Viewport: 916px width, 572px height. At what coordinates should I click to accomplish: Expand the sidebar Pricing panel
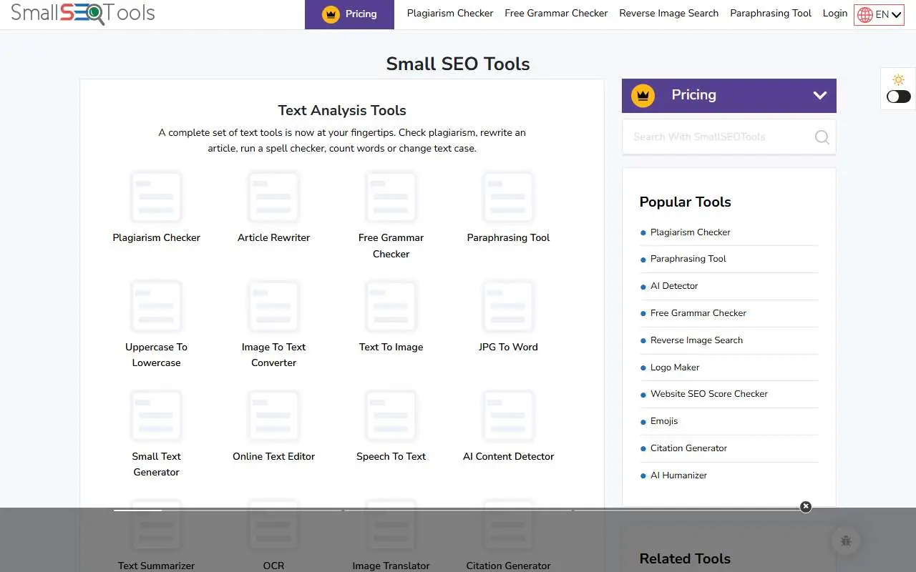click(x=729, y=95)
